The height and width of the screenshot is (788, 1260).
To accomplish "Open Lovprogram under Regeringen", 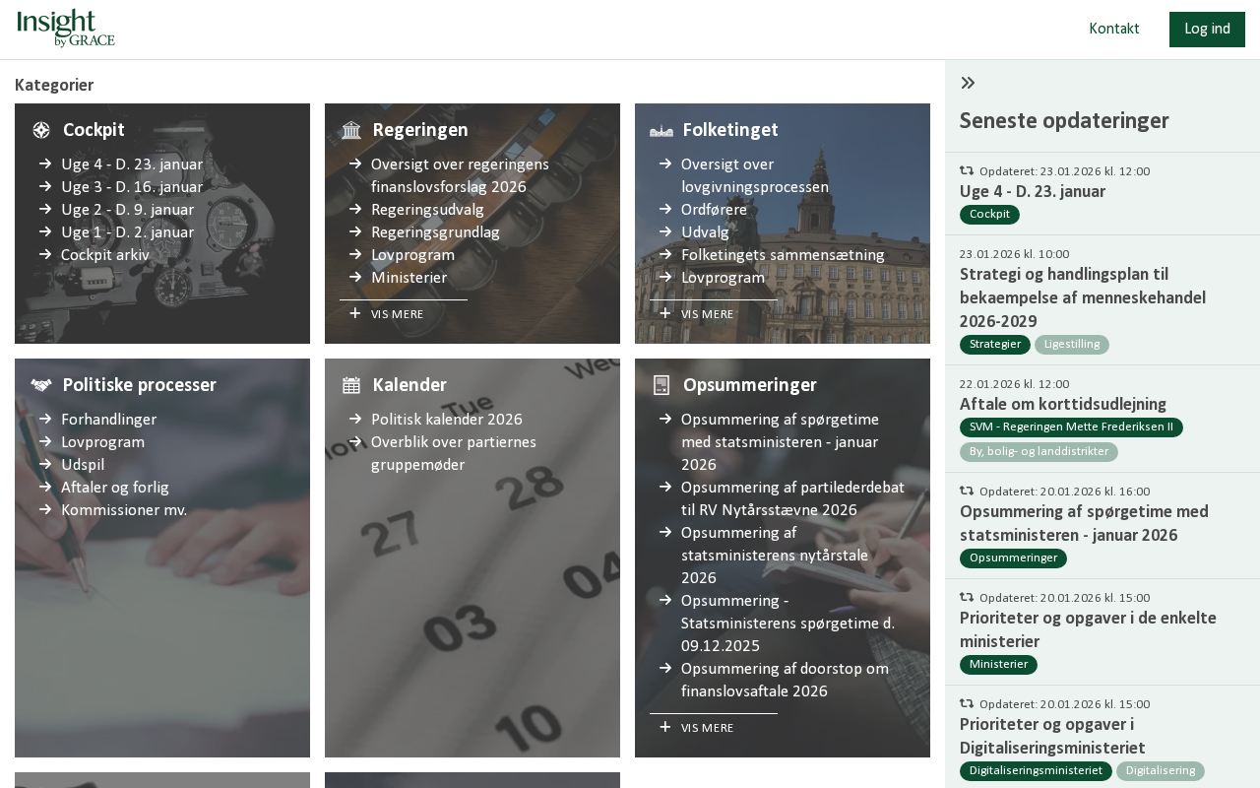I will click(x=412, y=255).
